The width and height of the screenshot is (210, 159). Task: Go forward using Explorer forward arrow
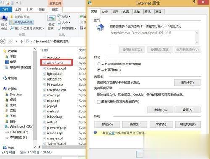[x=10, y=42]
